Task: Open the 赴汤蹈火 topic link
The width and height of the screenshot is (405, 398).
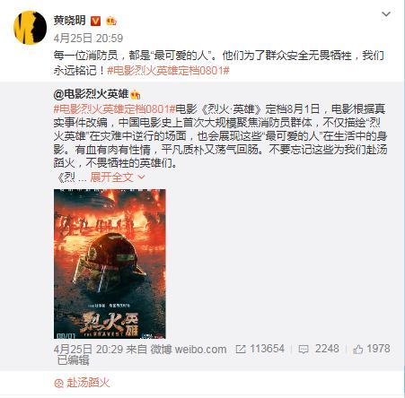Action: (88, 383)
